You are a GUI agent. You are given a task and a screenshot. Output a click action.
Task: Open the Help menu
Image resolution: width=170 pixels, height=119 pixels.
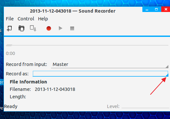pos(43,19)
